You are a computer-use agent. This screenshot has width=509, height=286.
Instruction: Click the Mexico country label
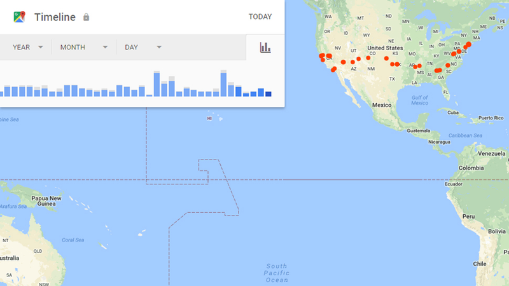point(382,105)
